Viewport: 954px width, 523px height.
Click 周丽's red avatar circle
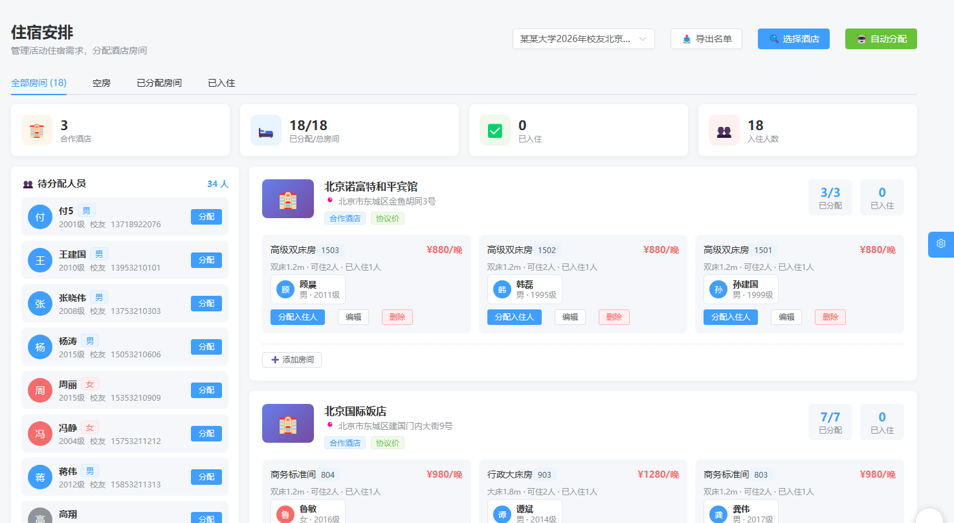40,390
